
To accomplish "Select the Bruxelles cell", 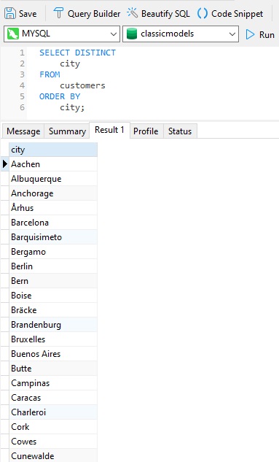I will coord(53,339).
